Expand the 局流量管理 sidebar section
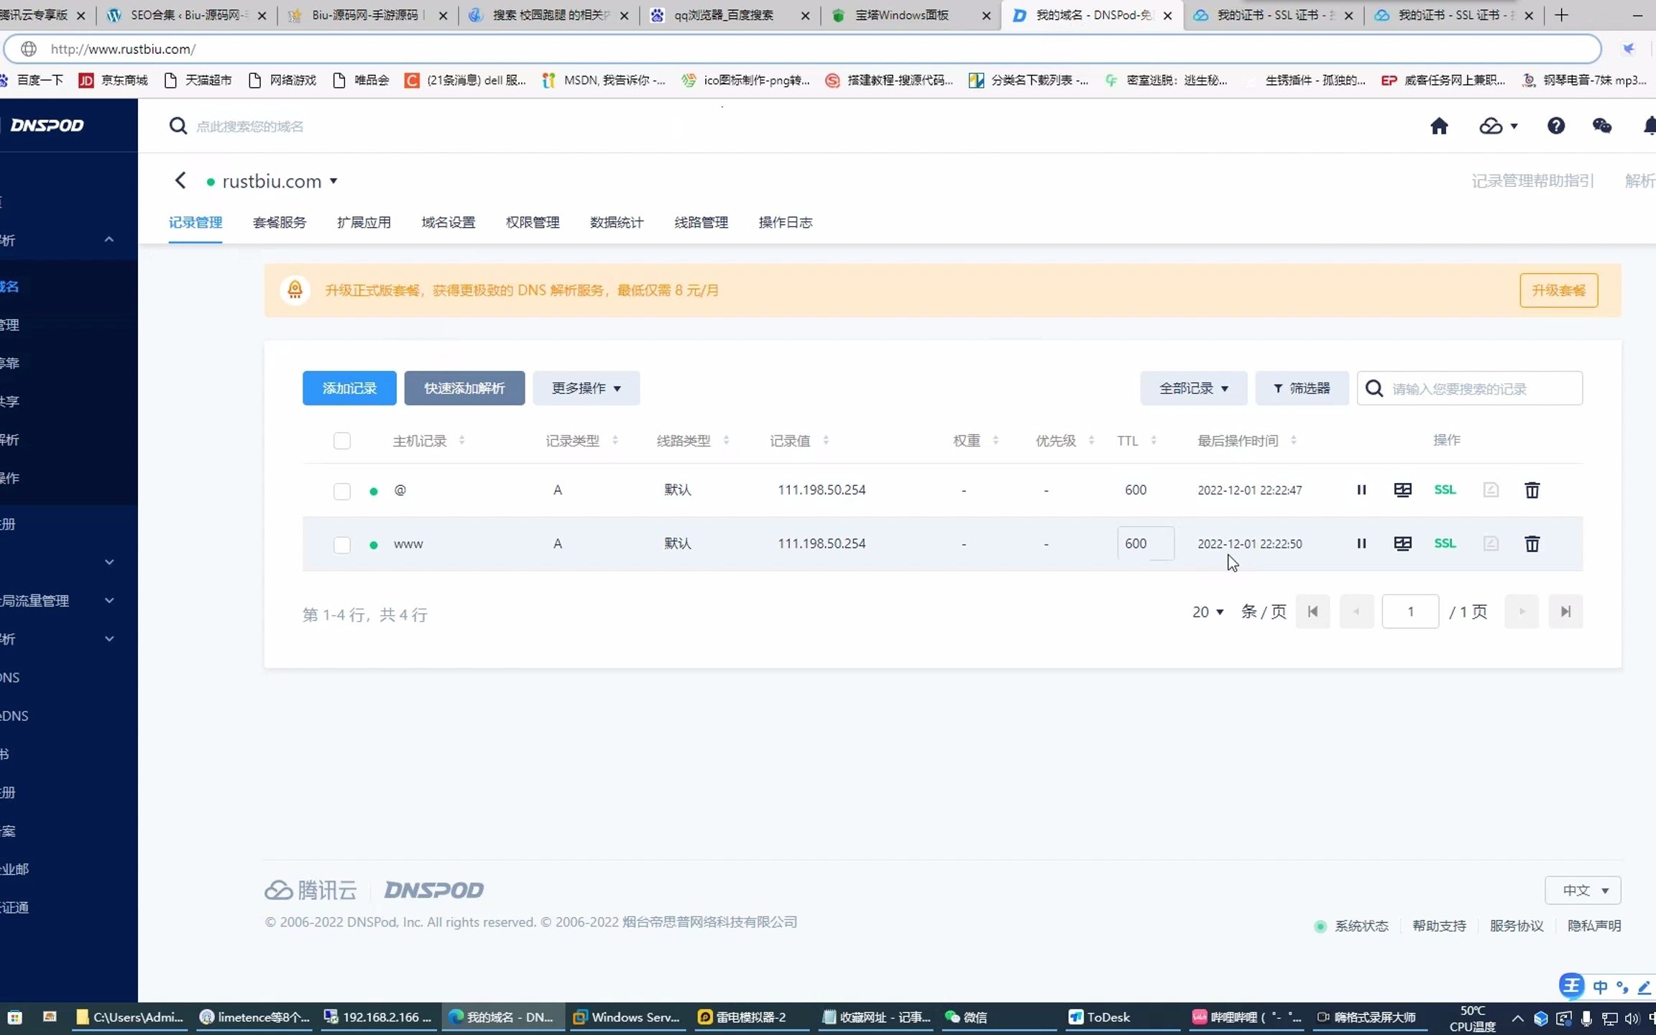 [109, 600]
